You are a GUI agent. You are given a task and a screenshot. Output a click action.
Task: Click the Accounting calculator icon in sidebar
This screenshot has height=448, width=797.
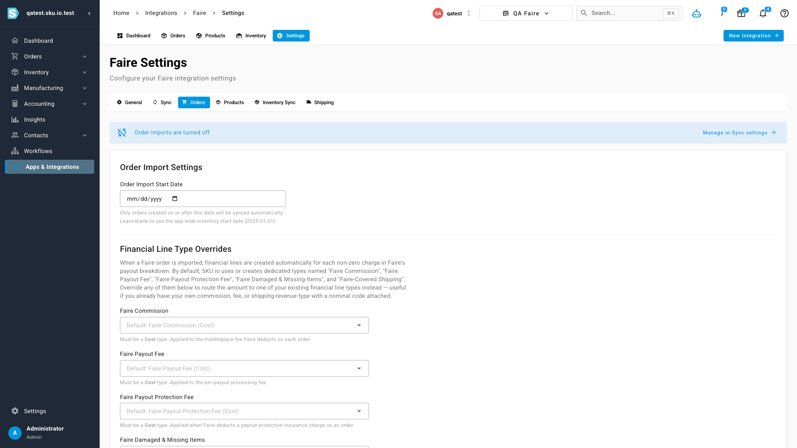click(15, 104)
